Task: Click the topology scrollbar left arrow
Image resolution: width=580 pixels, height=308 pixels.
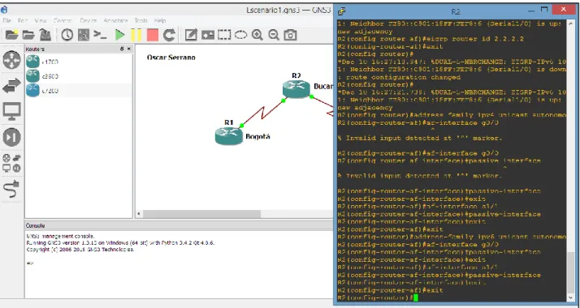Action: 139,213
